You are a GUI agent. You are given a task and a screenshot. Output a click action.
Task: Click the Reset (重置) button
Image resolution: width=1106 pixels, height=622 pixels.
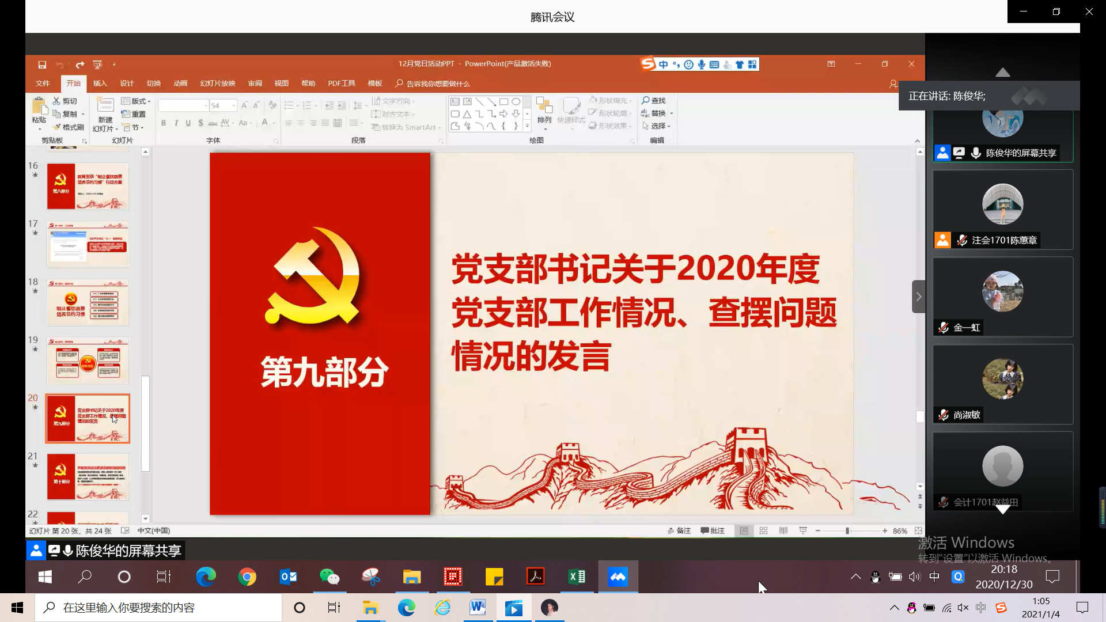(134, 114)
